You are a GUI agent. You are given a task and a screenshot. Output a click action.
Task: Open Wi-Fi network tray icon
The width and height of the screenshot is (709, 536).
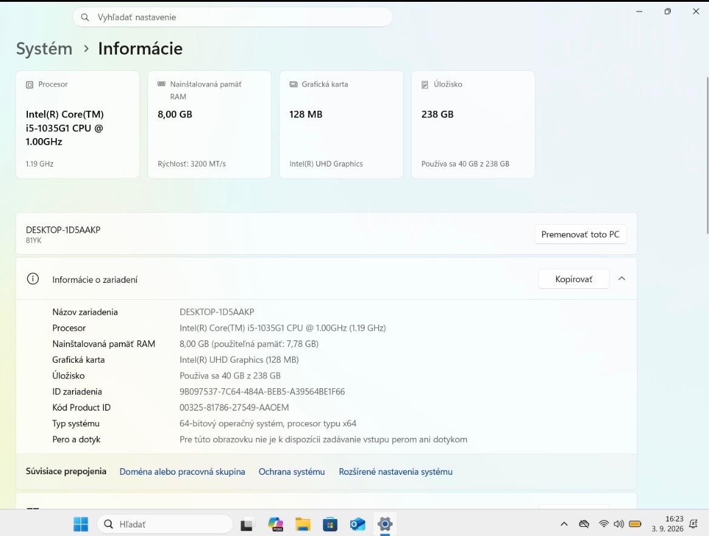point(604,524)
